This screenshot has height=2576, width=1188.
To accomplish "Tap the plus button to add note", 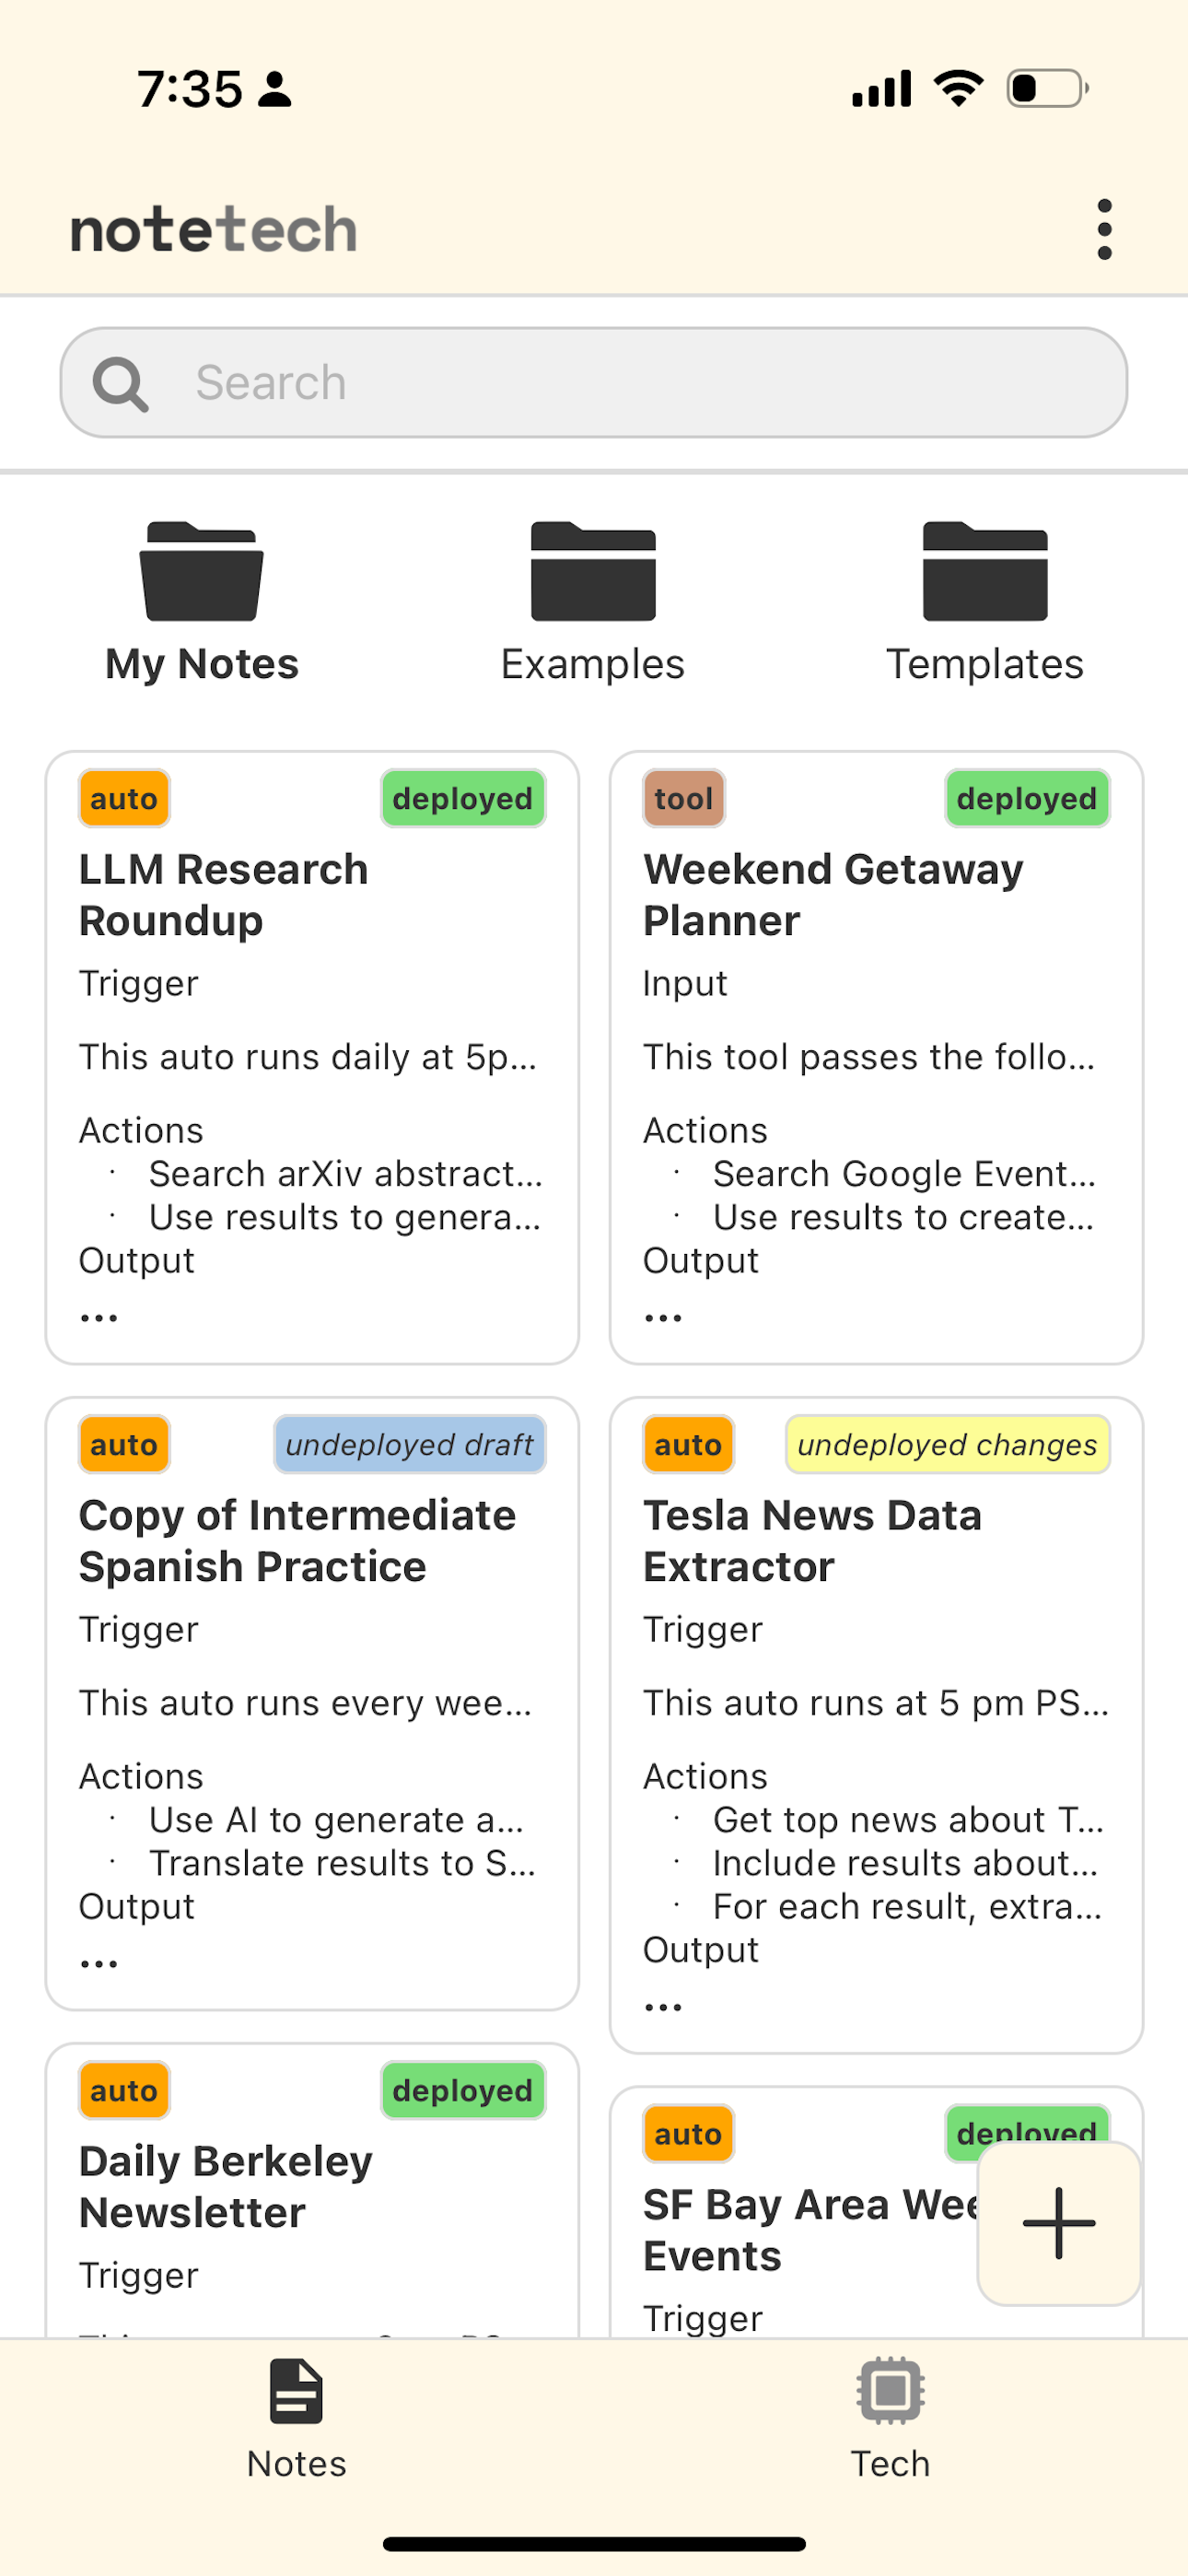I will click(1058, 2222).
